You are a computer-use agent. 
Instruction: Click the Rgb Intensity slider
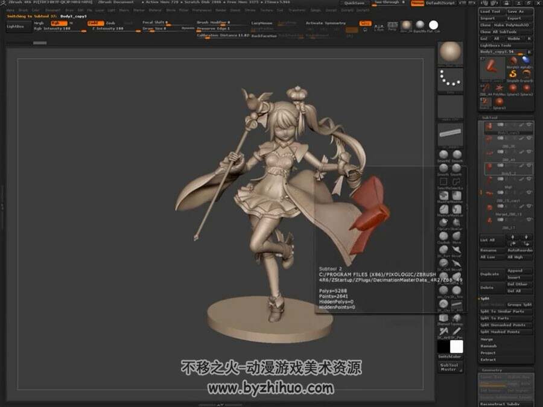click(60, 29)
